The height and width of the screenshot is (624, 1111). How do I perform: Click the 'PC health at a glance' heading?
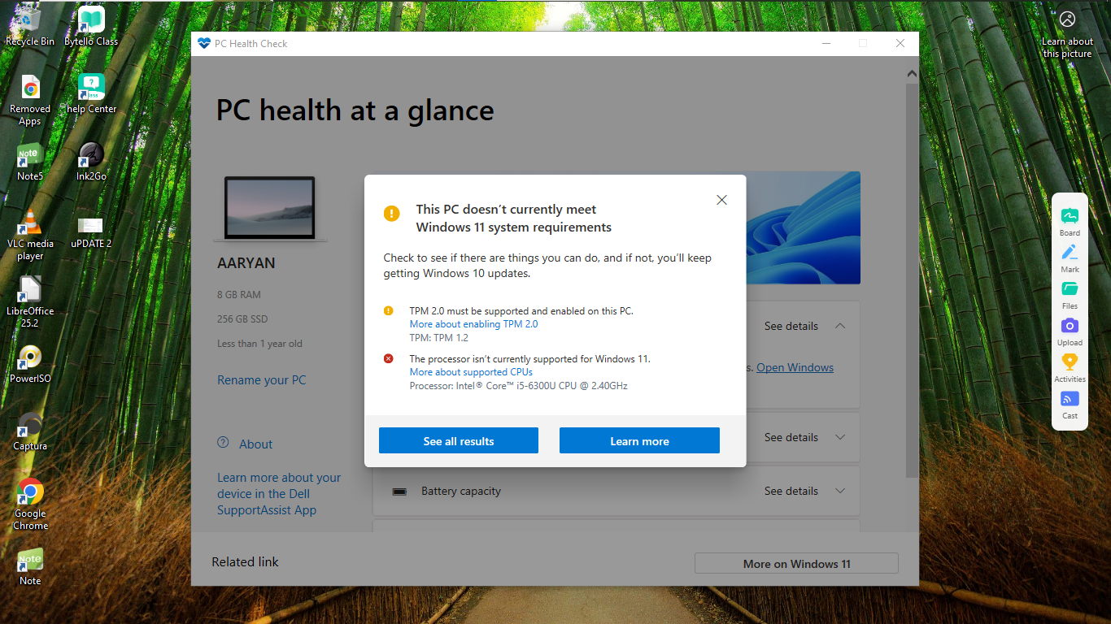pyautogui.click(x=355, y=110)
